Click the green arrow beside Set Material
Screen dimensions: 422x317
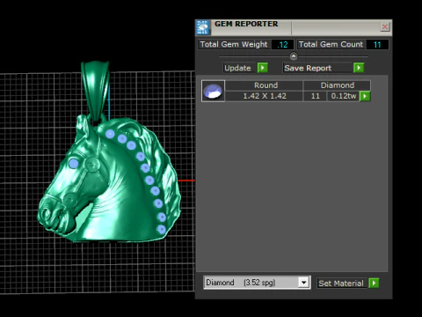point(374,283)
